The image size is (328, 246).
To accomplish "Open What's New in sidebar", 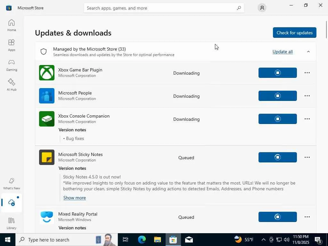I will pyautogui.click(x=12, y=184).
